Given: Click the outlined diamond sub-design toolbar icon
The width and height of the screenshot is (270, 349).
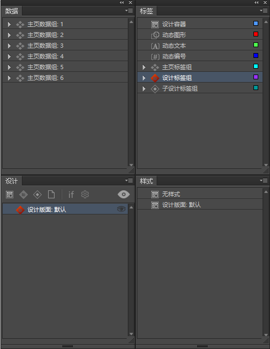Looking at the screenshot, I should point(37,195).
